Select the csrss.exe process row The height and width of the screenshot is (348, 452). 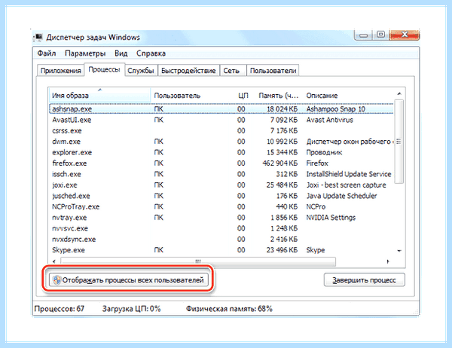(x=221, y=130)
